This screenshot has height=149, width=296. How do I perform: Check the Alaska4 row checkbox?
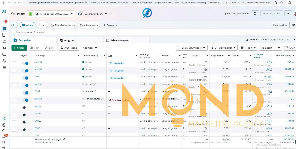pyautogui.click(x=14, y=100)
